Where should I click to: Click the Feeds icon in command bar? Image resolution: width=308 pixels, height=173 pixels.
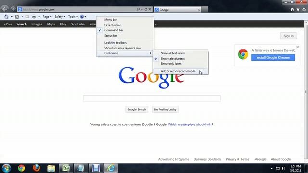pos(17,17)
